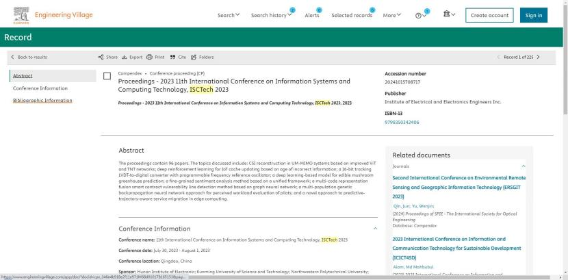Click the Elsevier logo
568x280 pixels.
click(x=21, y=15)
